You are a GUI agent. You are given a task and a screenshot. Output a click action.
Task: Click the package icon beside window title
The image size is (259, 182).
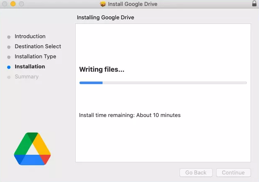(103, 4)
